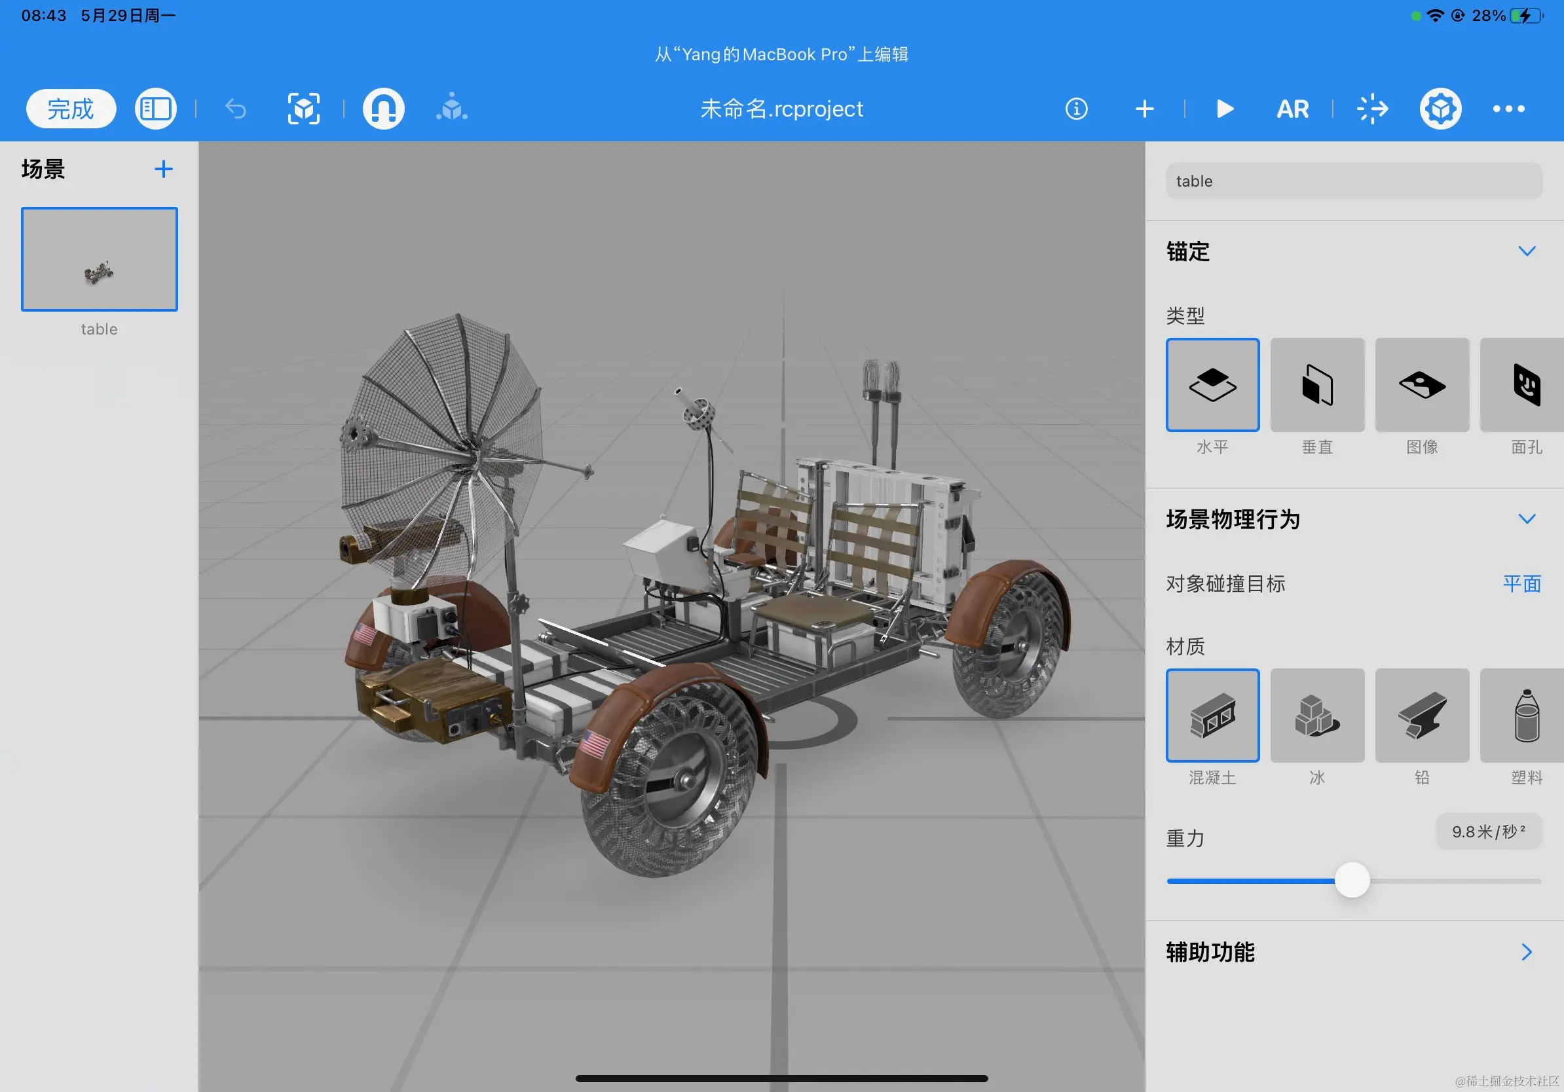Collapse the 锚定 anchoring section

click(x=1527, y=251)
